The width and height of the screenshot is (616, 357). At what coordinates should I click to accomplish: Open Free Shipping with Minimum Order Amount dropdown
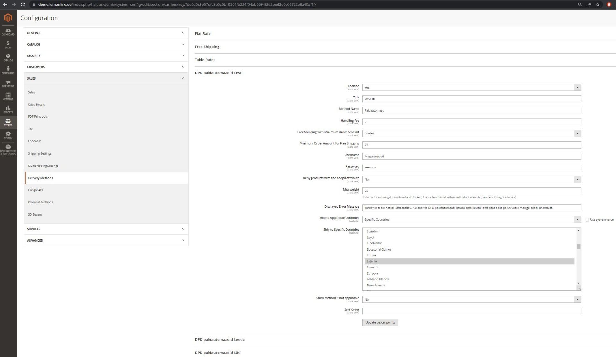472,133
